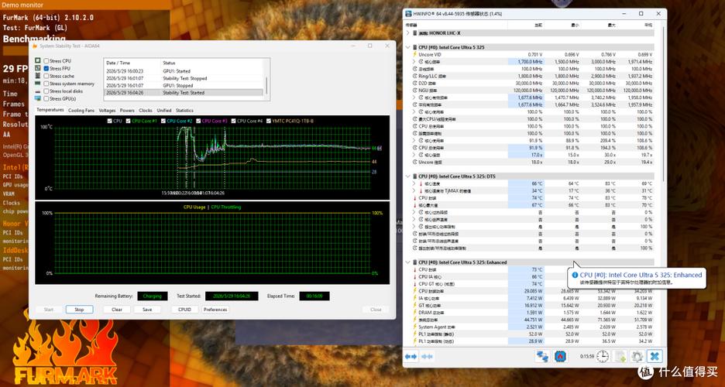725x387 pixels.
Task: Open the Unified tab
Action: click(x=163, y=111)
